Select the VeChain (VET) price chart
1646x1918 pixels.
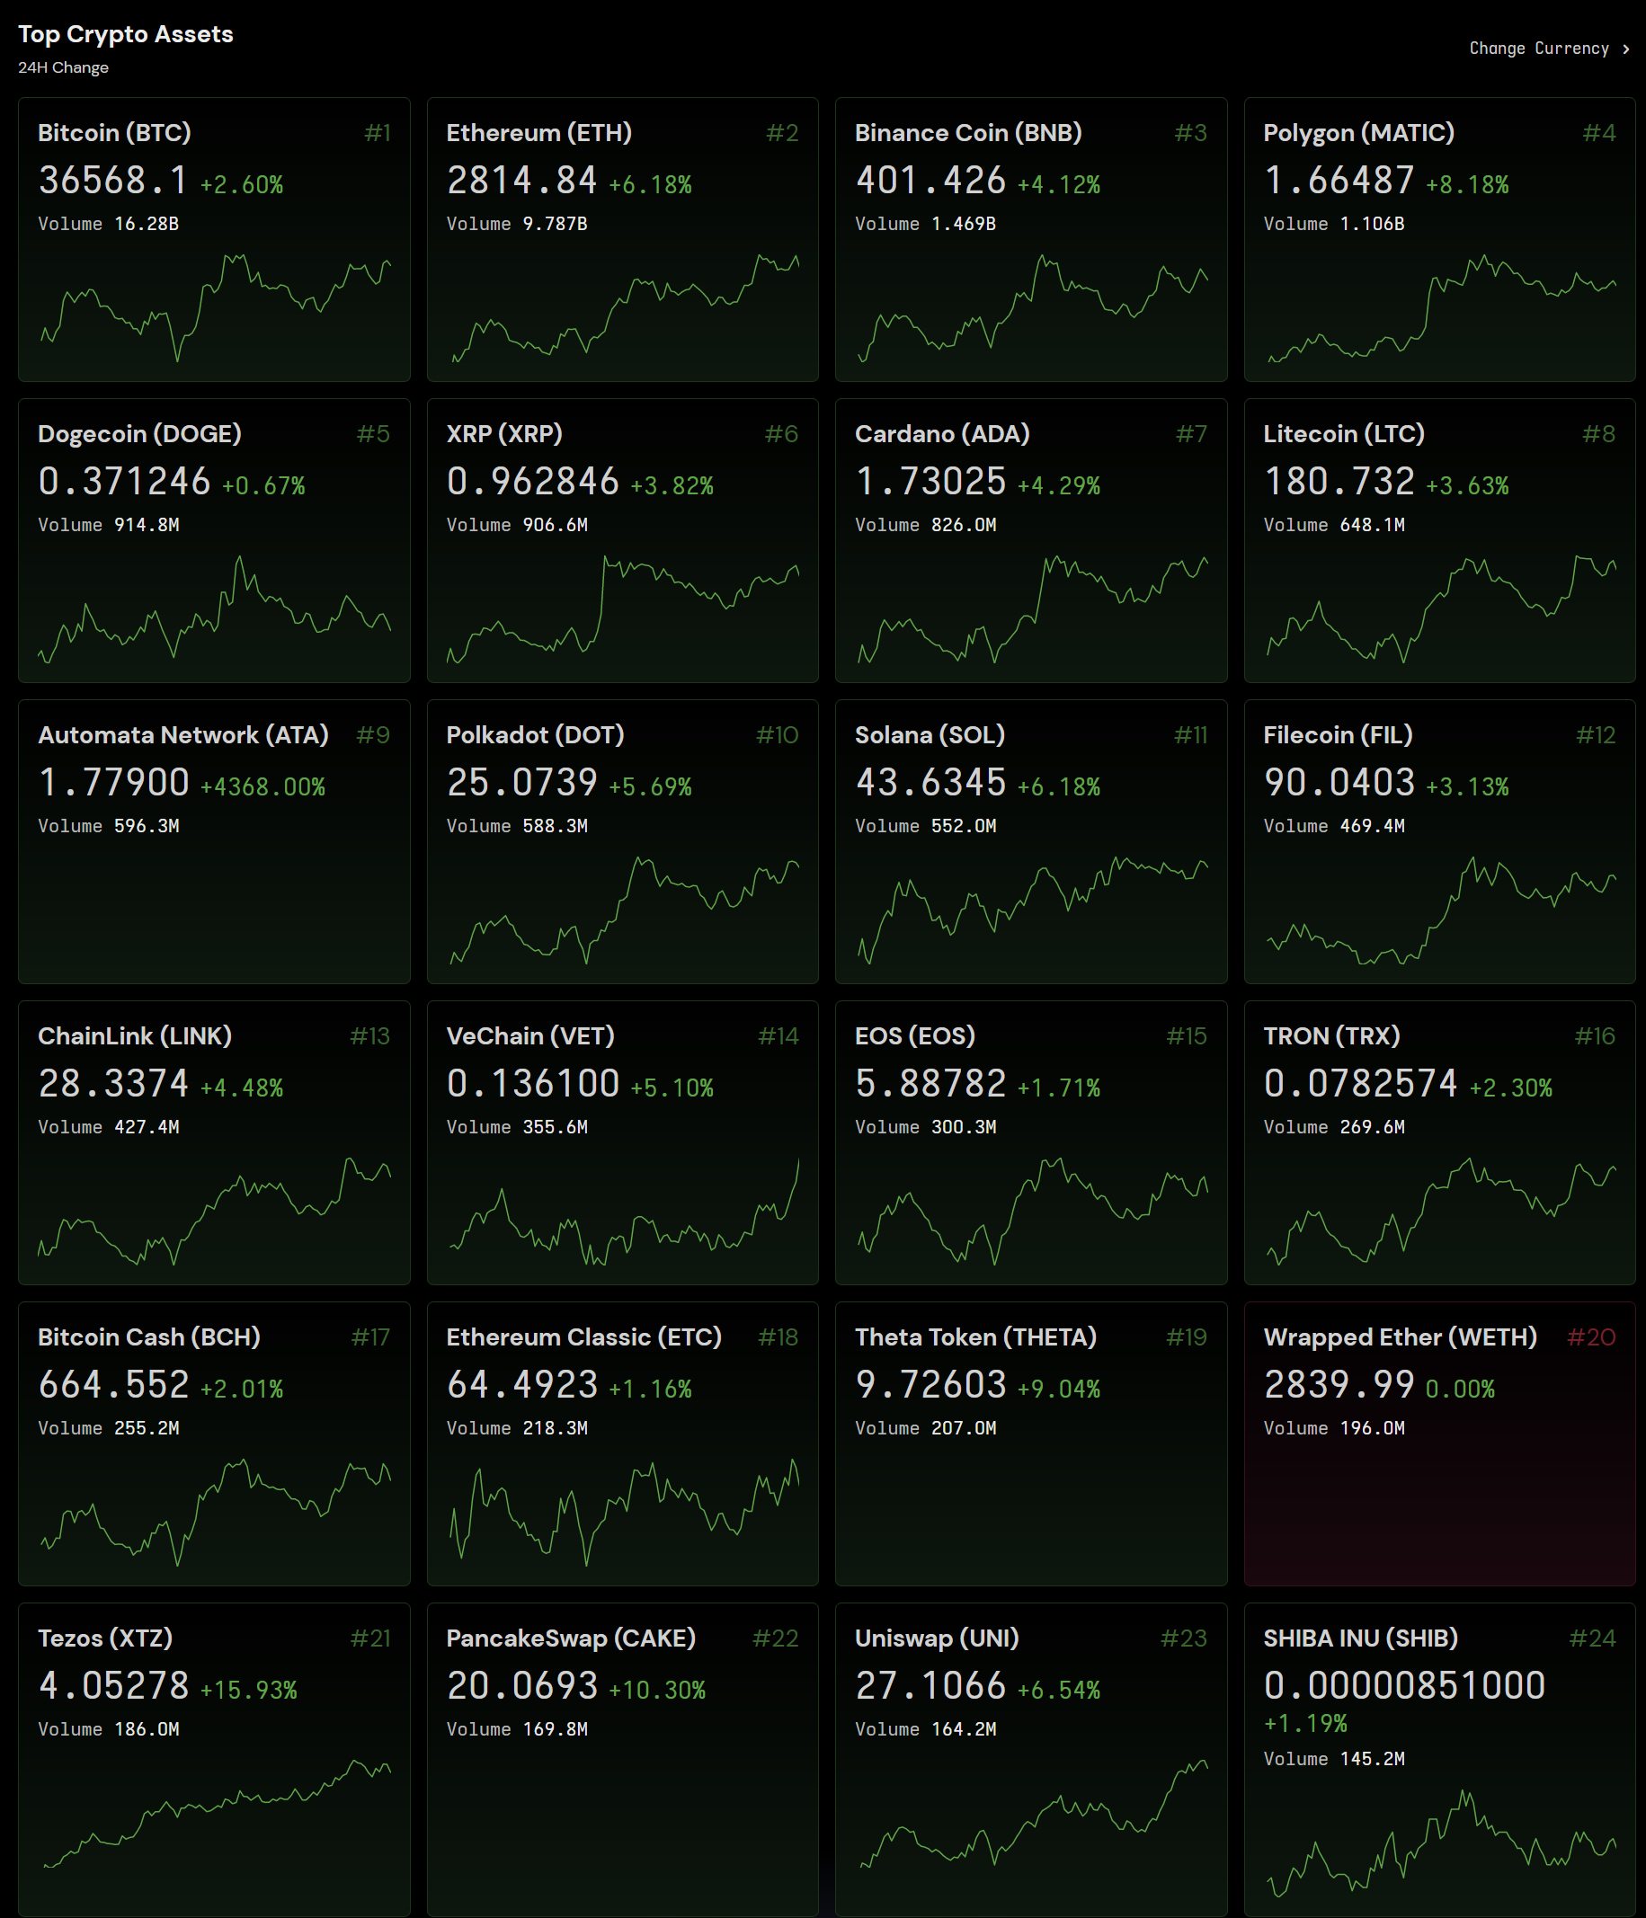pyautogui.click(x=623, y=1211)
